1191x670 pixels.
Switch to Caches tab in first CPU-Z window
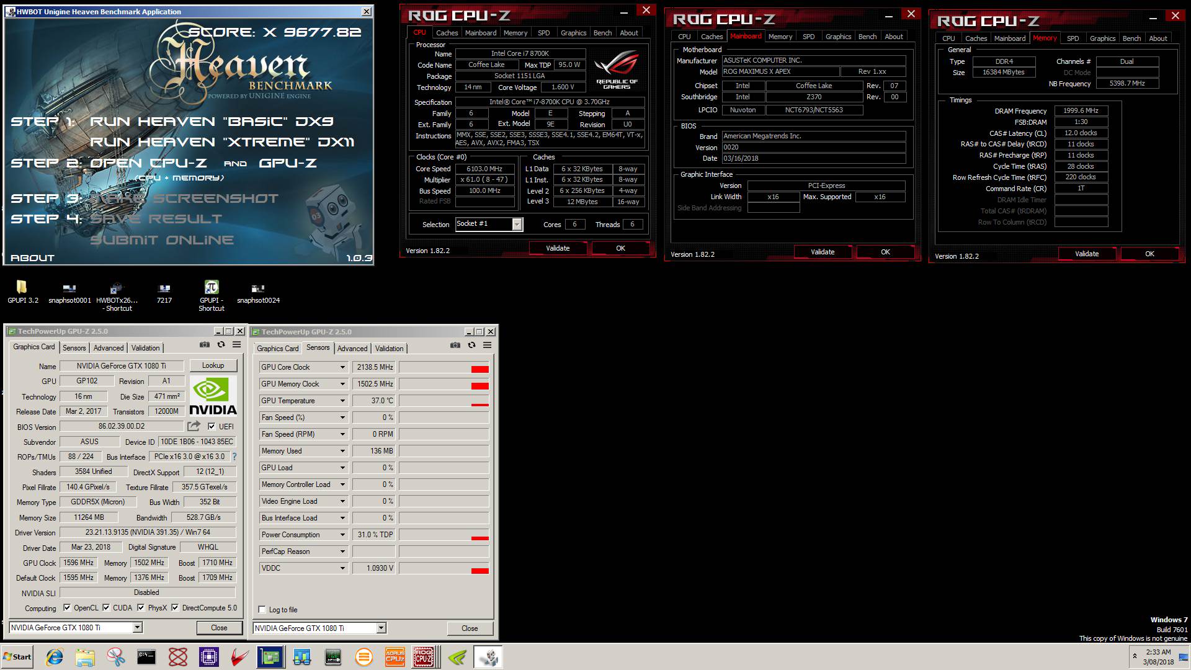pyautogui.click(x=447, y=33)
